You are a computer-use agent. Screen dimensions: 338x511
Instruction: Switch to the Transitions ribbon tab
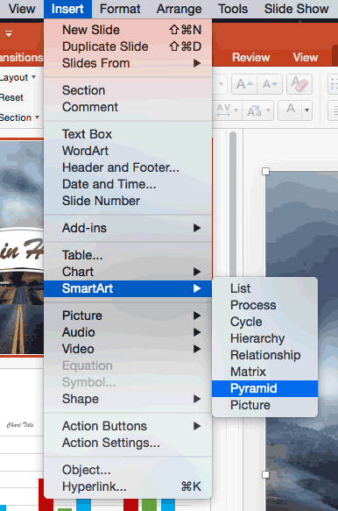(x=21, y=57)
